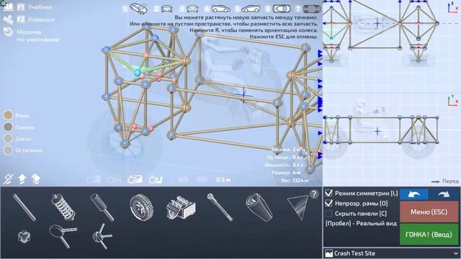Screen dimensions: 461x259
Task: Select the straight beam frame part
Action: [24, 207]
